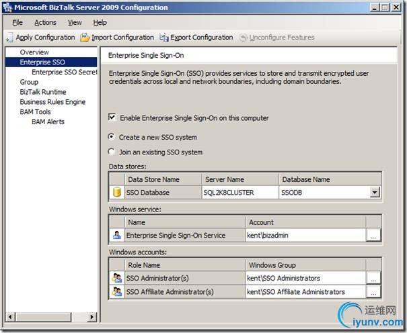This screenshot has height=333, width=407.
Task: Click Import Configuration label
Action: [x=122, y=38]
